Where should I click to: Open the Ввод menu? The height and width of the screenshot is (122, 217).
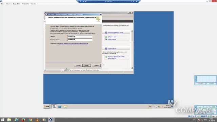(x=19, y=4)
